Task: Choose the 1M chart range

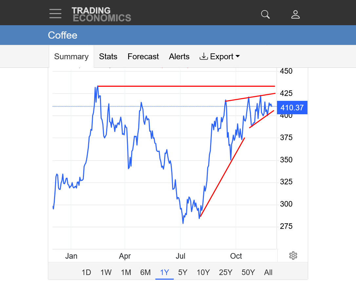Action: (126, 272)
